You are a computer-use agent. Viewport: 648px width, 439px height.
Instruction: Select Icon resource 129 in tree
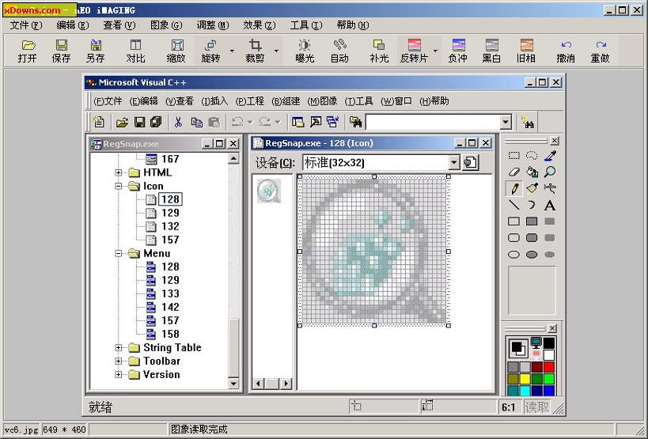click(170, 213)
